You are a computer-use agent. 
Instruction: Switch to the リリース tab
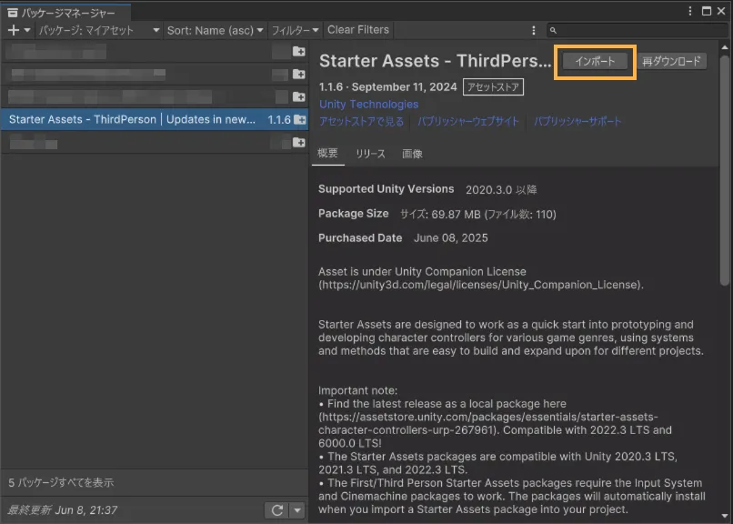tap(370, 154)
